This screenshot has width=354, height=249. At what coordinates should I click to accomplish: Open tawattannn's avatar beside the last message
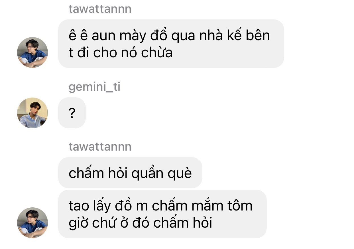point(32,223)
